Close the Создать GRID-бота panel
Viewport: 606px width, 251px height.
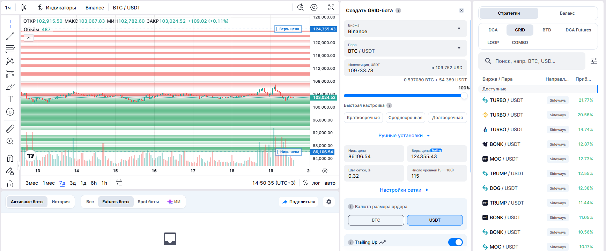pos(461,10)
